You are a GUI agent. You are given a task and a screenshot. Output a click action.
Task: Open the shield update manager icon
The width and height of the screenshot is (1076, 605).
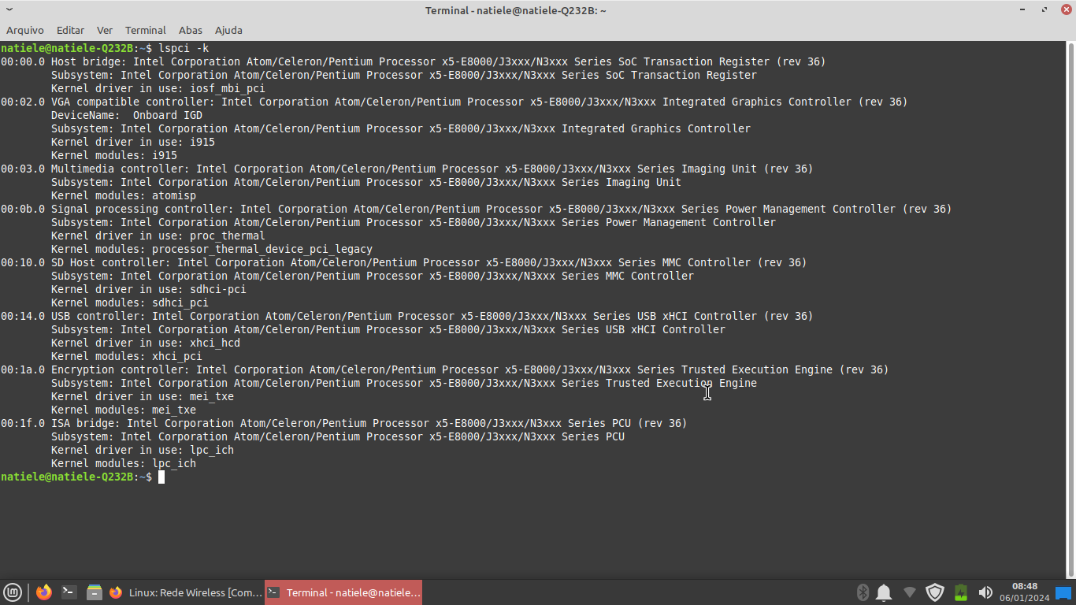tap(935, 592)
